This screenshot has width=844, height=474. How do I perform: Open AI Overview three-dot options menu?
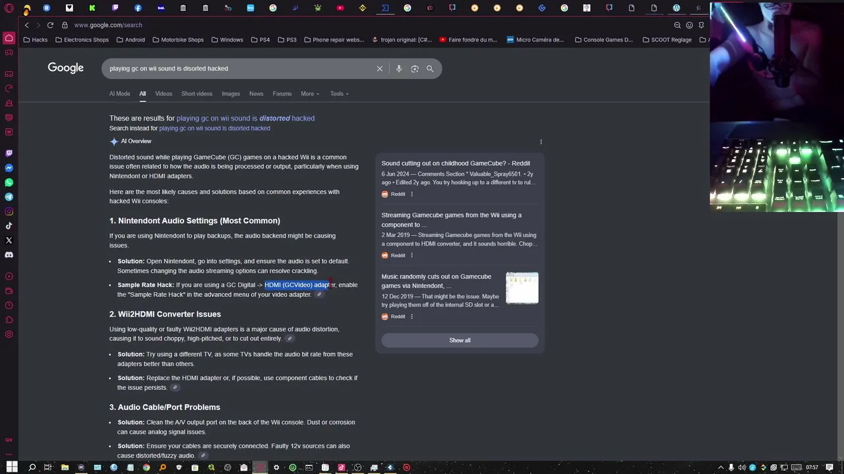point(541,142)
